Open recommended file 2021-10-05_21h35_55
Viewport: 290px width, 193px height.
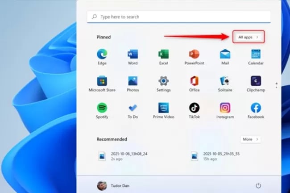(x=215, y=156)
